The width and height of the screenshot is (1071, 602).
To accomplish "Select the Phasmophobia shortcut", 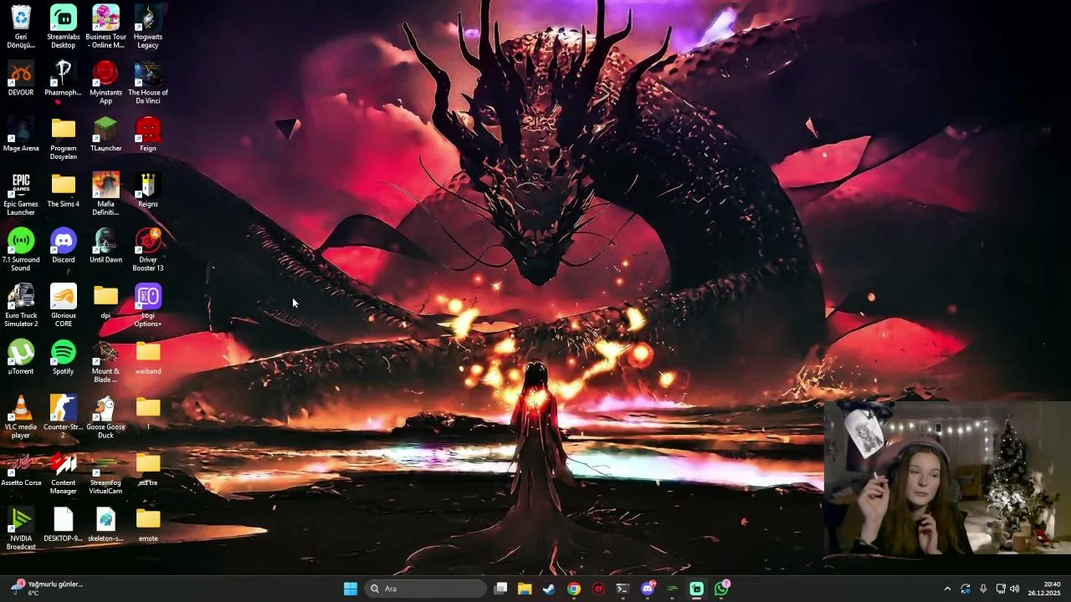I will point(64,79).
